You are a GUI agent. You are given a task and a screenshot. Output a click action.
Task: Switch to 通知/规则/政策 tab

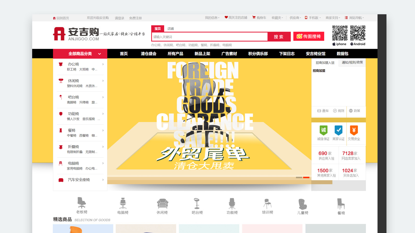coord(352,62)
